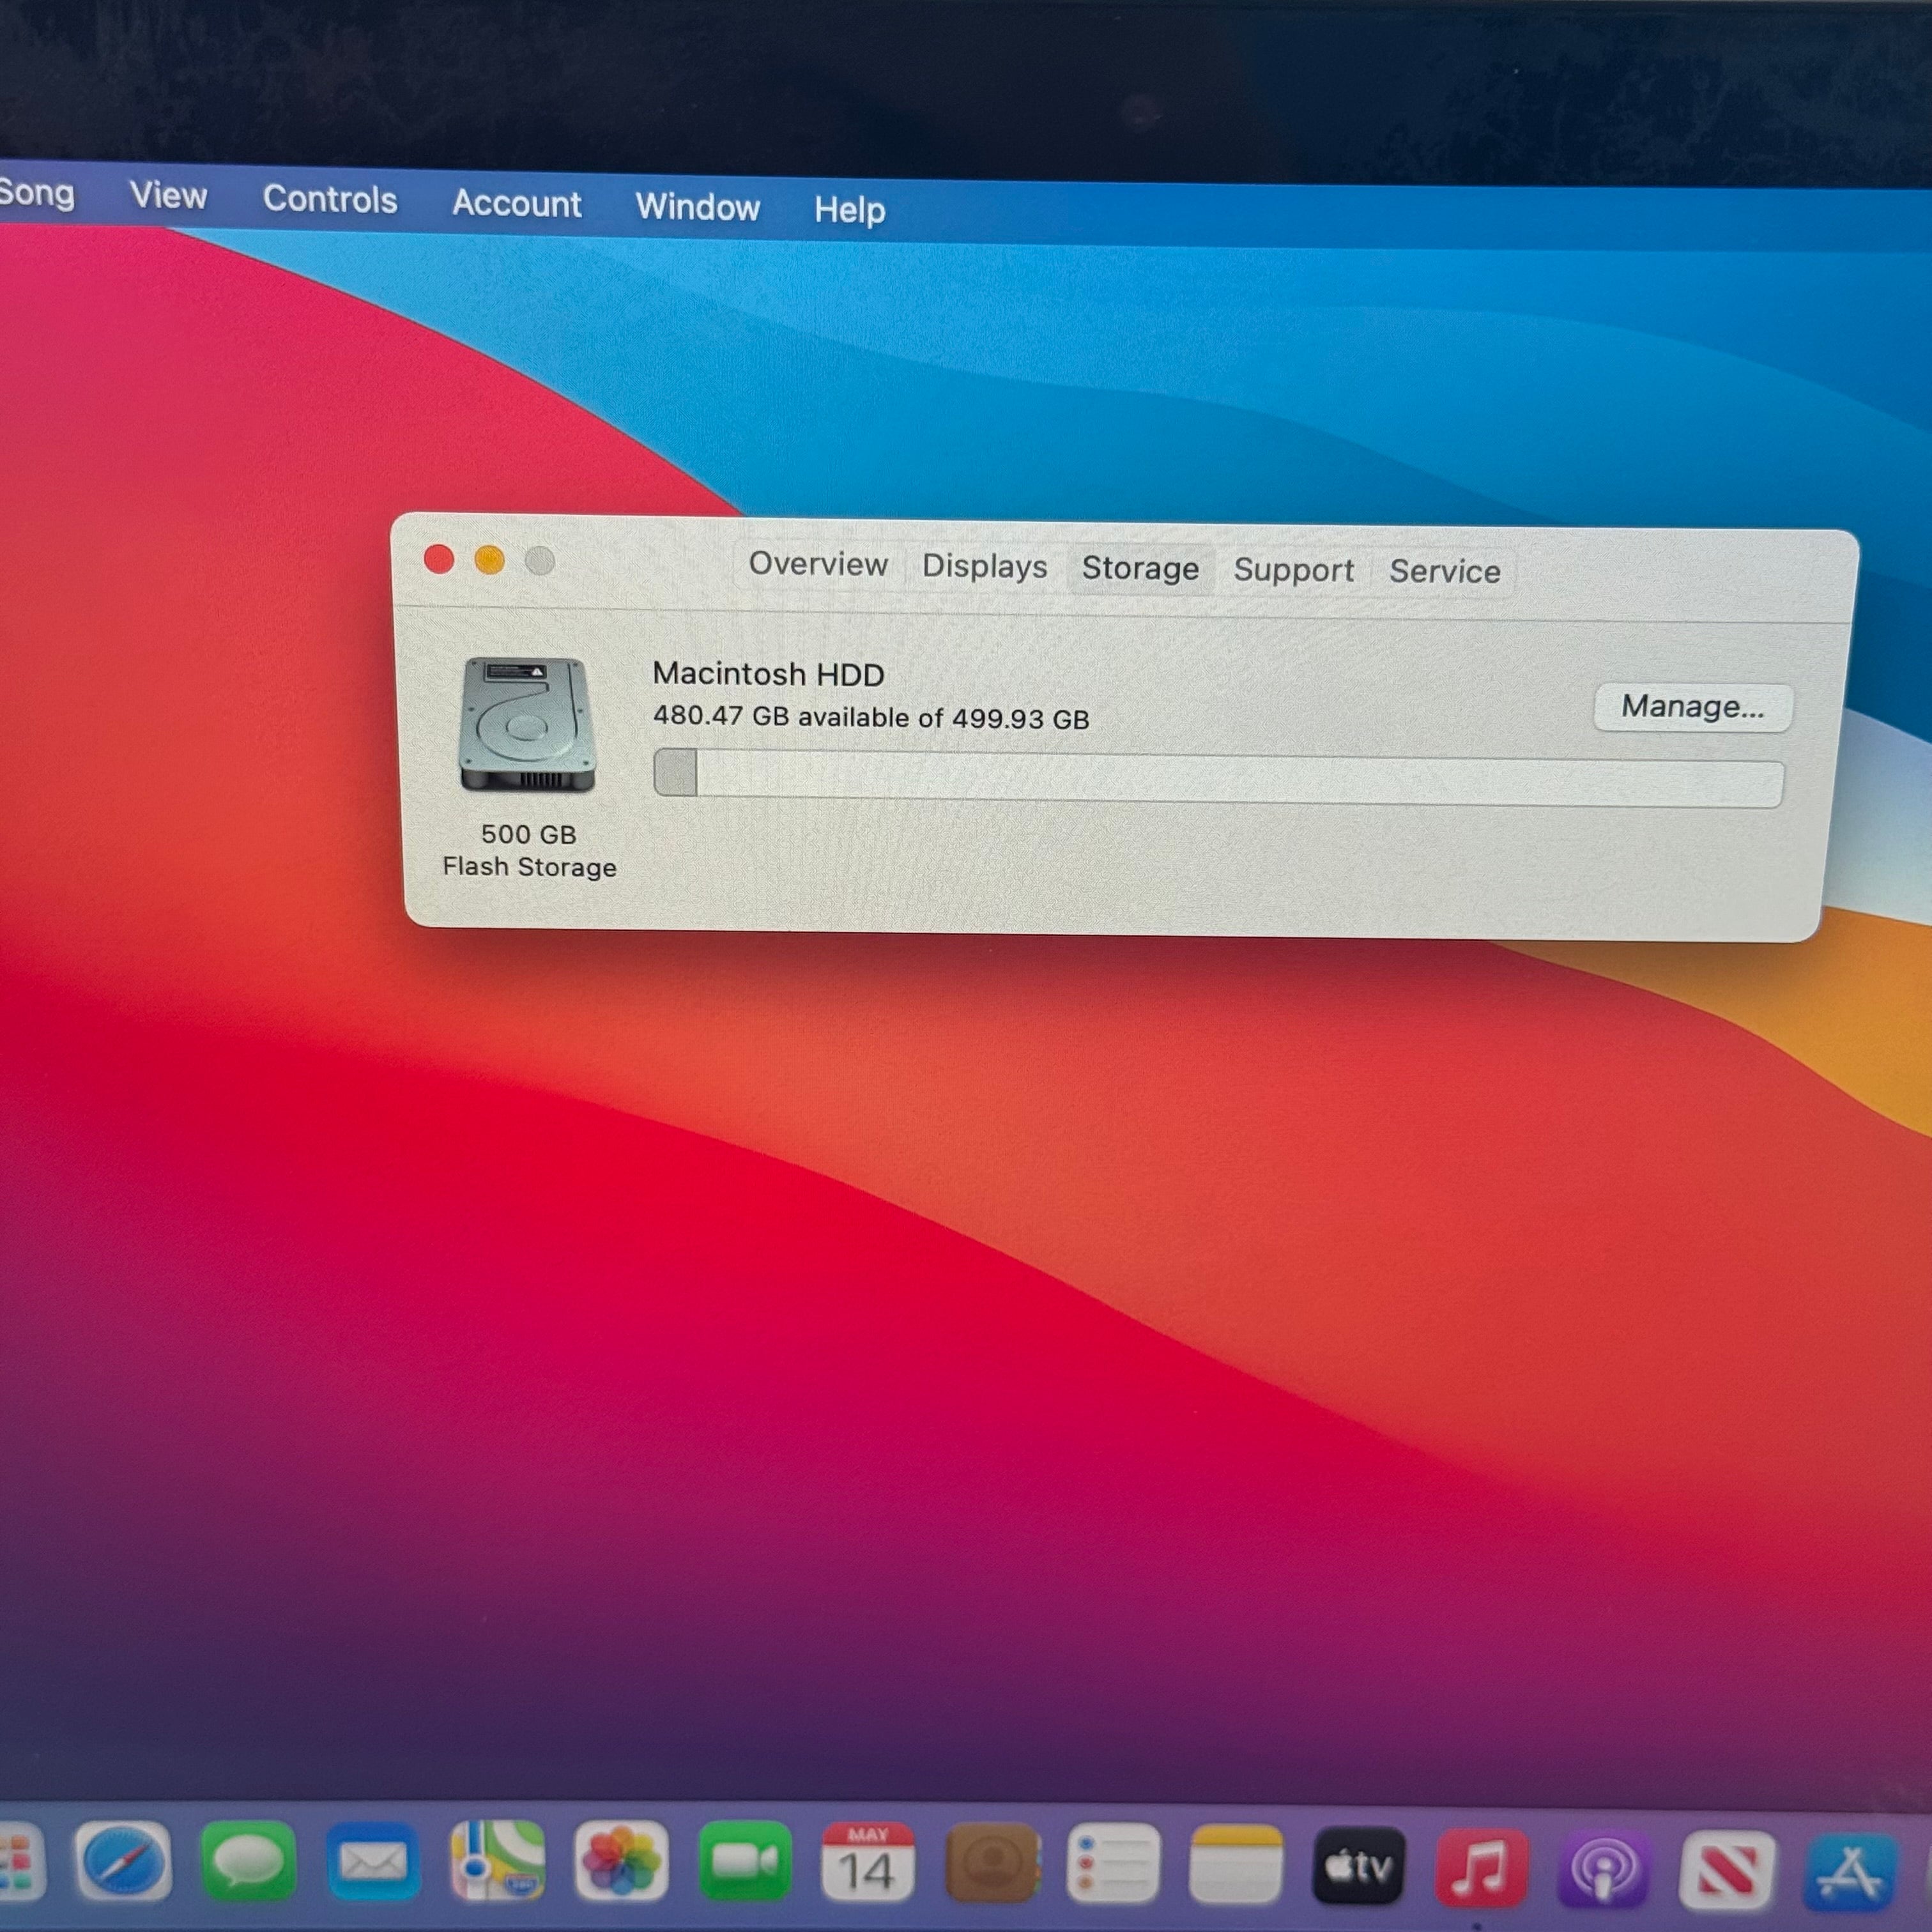This screenshot has width=1932, height=1932.
Task: Open Maps from the Dock
Action: click(x=497, y=1862)
